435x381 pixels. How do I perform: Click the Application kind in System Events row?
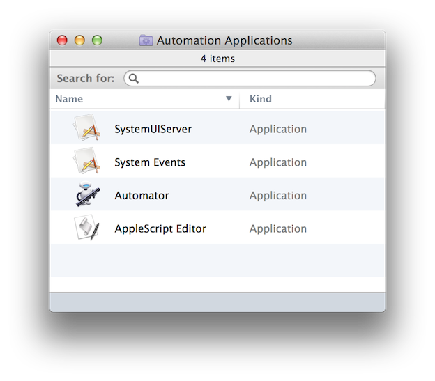point(278,162)
